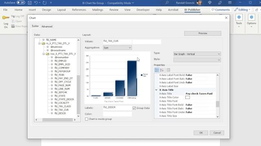This screenshot has width=261, height=146.
Task: Toggle the Group Data checkbox
Action: tap(134, 108)
